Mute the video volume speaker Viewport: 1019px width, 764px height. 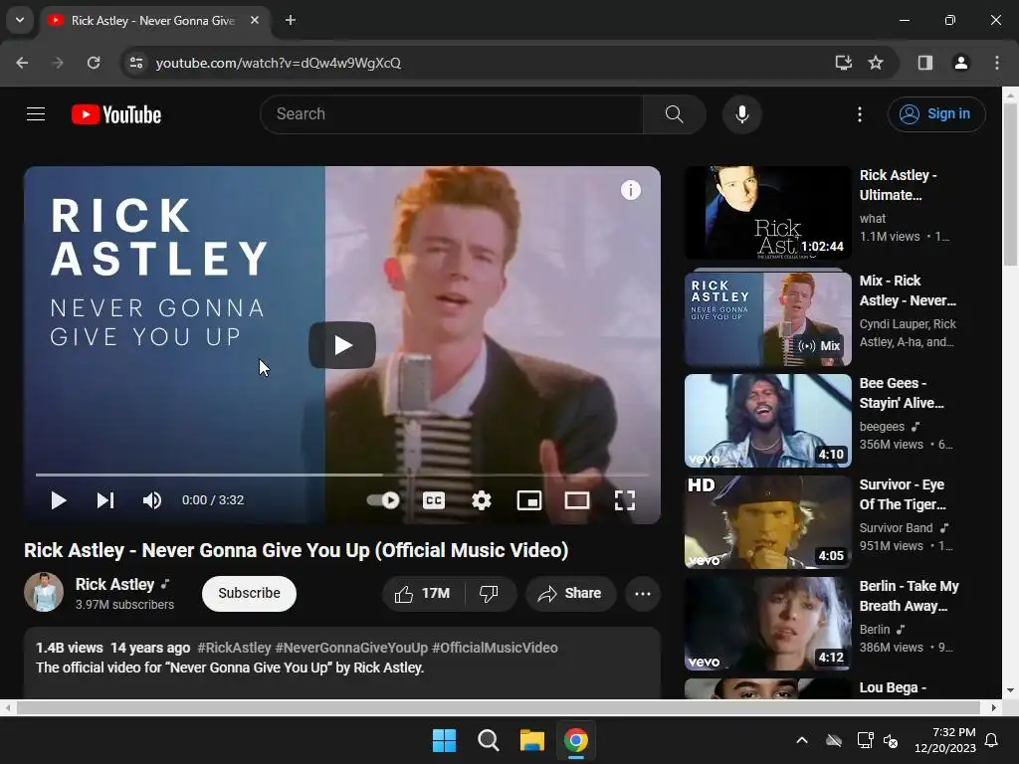tap(151, 500)
